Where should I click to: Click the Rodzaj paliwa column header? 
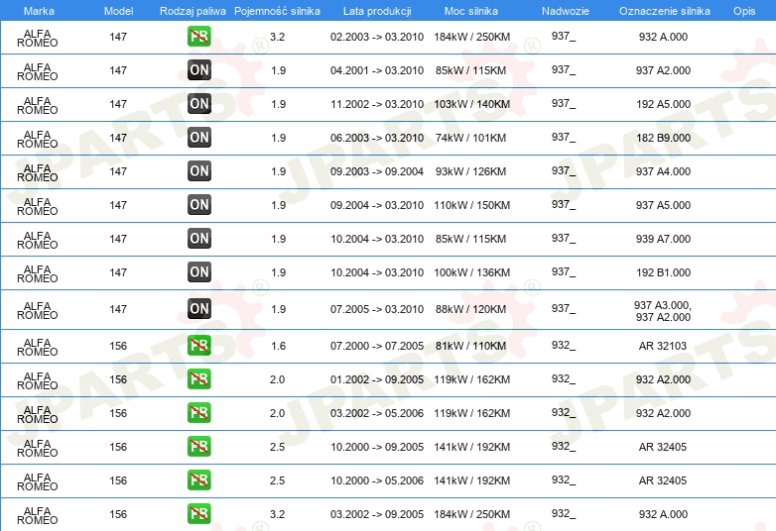click(193, 11)
